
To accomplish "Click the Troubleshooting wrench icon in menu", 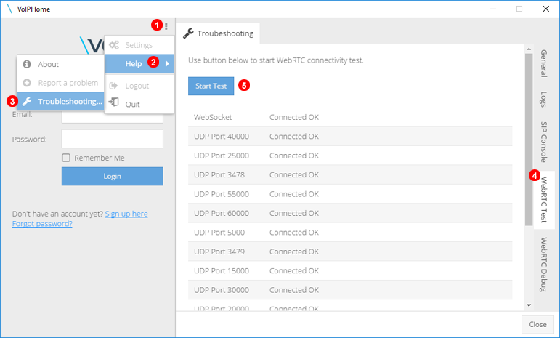I will click(x=27, y=102).
